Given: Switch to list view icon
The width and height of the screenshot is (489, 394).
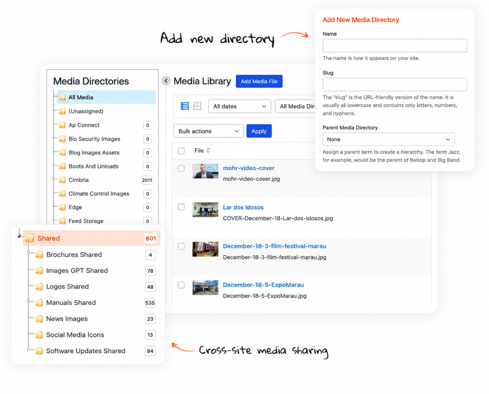Looking at the screenshot, I should [185, 106].
